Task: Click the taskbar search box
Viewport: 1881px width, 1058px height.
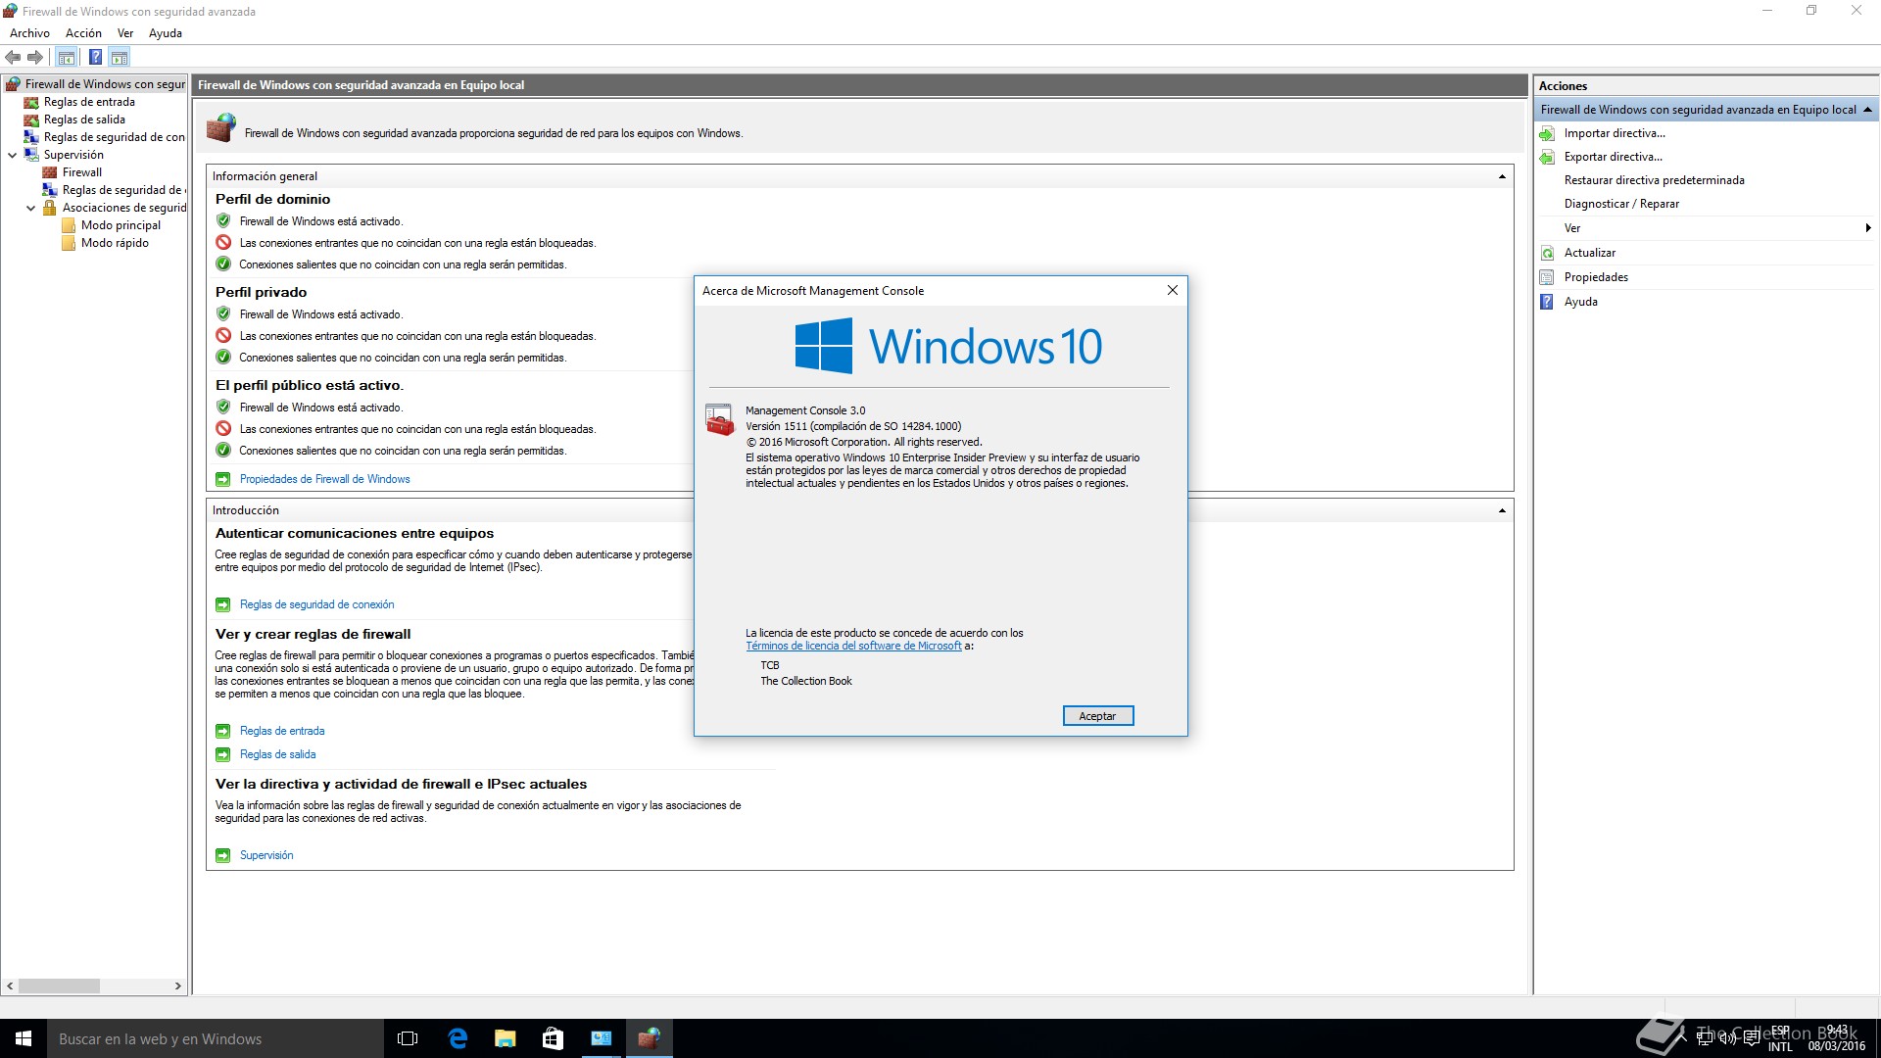Action: (x=216, y=1038)
